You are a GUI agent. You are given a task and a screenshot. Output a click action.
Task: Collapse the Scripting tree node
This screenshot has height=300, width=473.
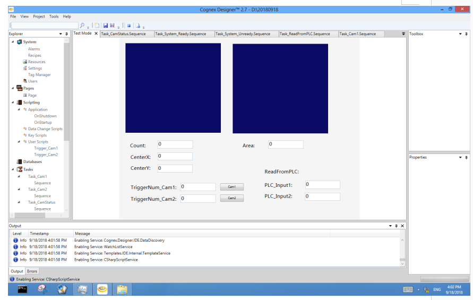13,102
